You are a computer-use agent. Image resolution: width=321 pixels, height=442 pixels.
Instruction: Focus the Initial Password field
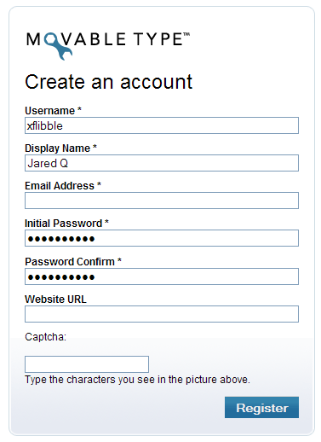click(x=162, y=238)
